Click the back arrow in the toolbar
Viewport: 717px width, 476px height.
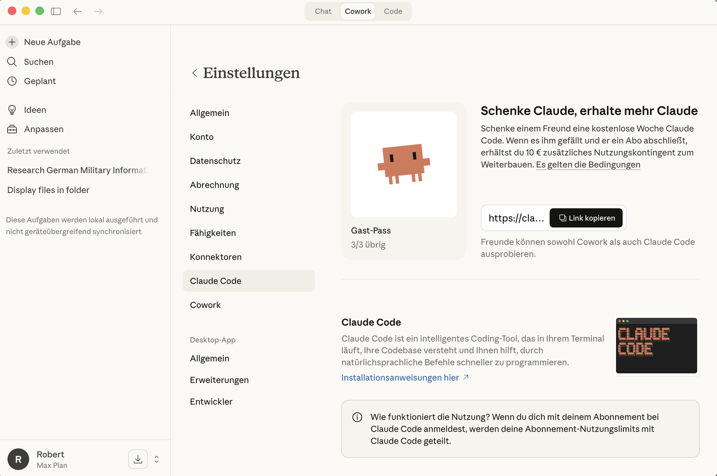[77, 11]
